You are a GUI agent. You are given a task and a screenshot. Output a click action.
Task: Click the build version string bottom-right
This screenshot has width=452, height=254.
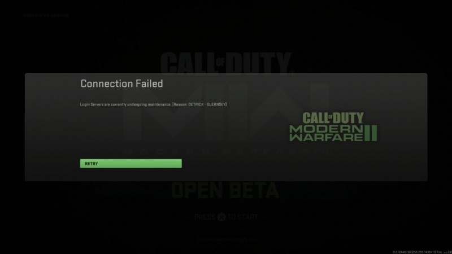[x=421, y=252]
